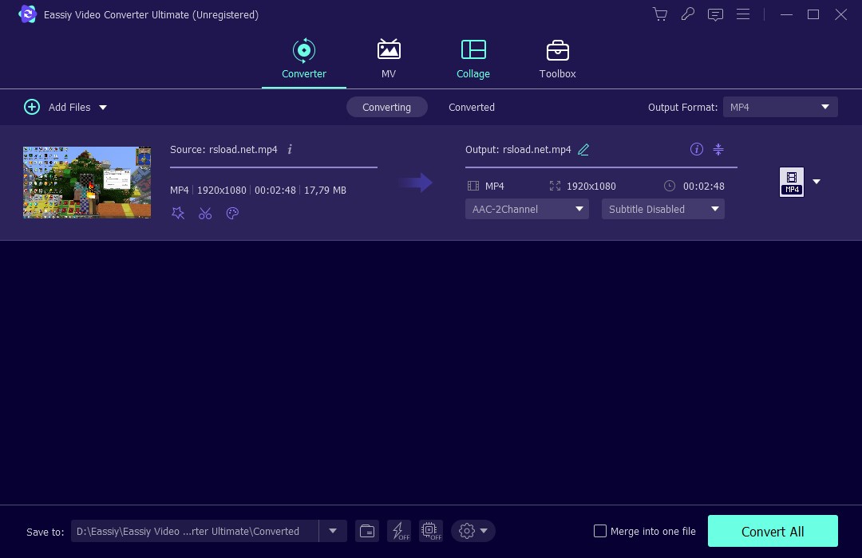Show source file info icon

[290, 149]
